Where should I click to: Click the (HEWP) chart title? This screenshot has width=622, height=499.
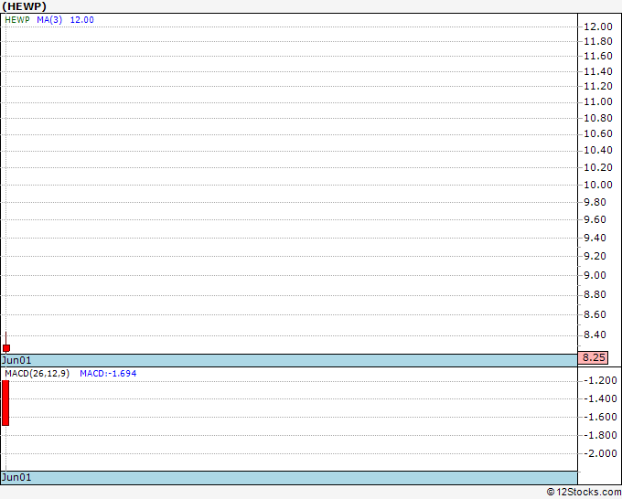click(x=24, y=6)
